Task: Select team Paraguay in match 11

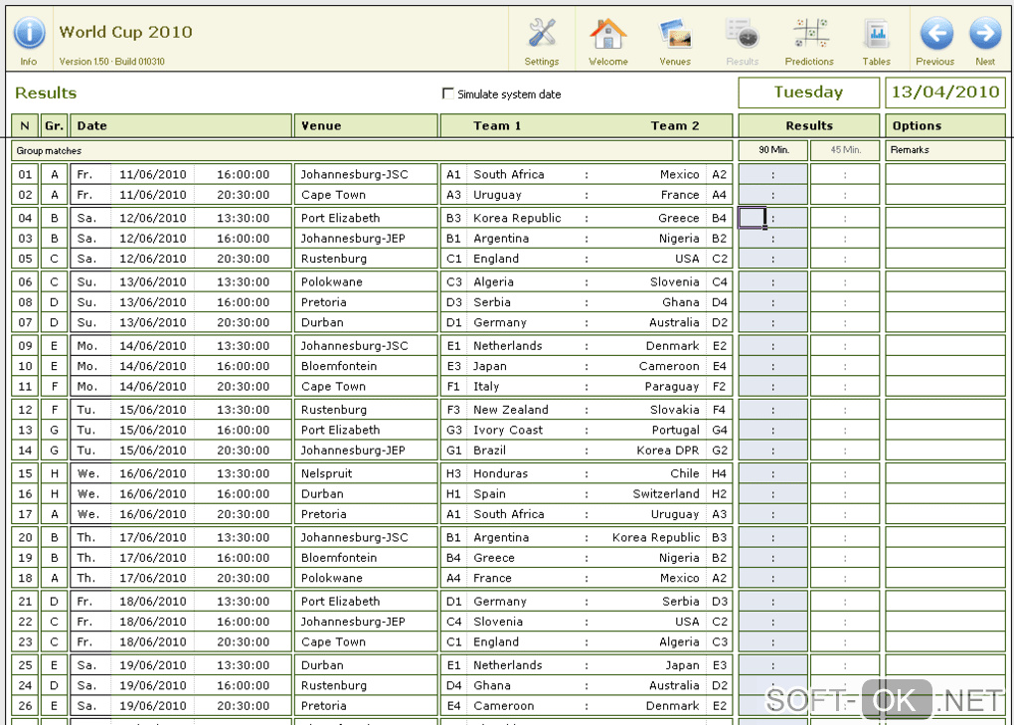Action: pyautogui.click(x=672, y=387)
